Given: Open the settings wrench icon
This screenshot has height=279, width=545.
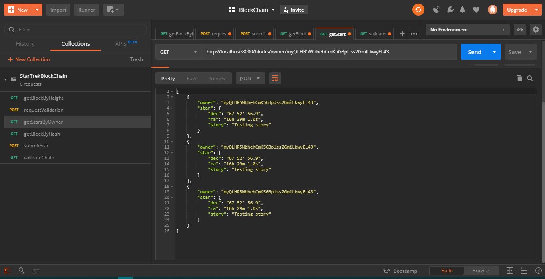Looking at the screenshot, I should click(450, 10).
